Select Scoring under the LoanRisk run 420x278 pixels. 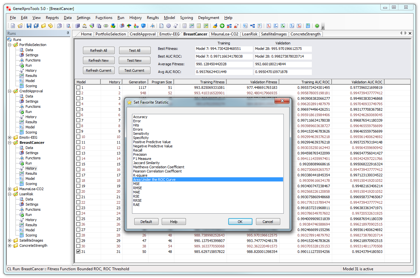click(x=31, y=235)
